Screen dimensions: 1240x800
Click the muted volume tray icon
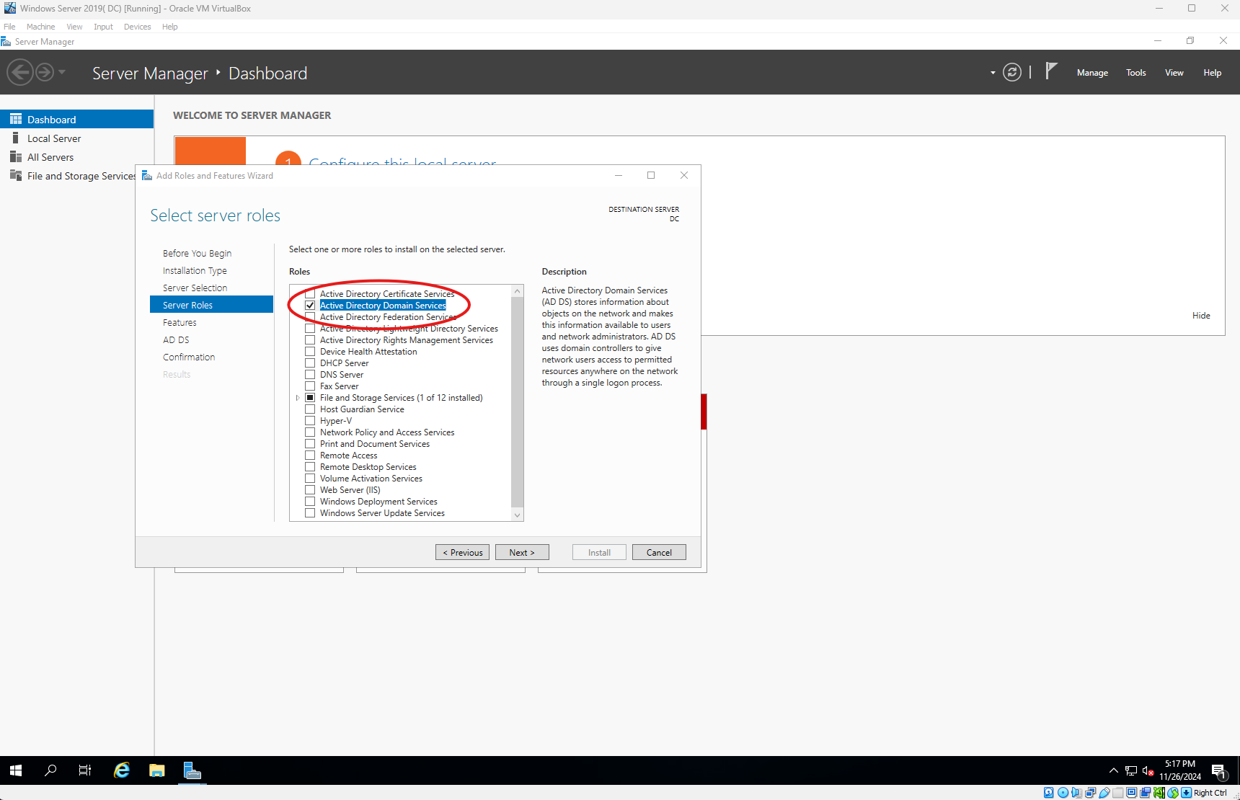[x=1148, y=771]
